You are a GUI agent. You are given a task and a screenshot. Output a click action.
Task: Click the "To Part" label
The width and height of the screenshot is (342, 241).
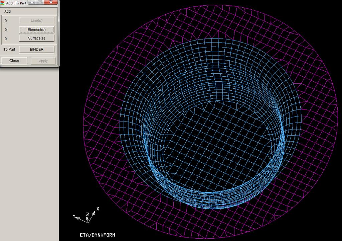point(9,50)
